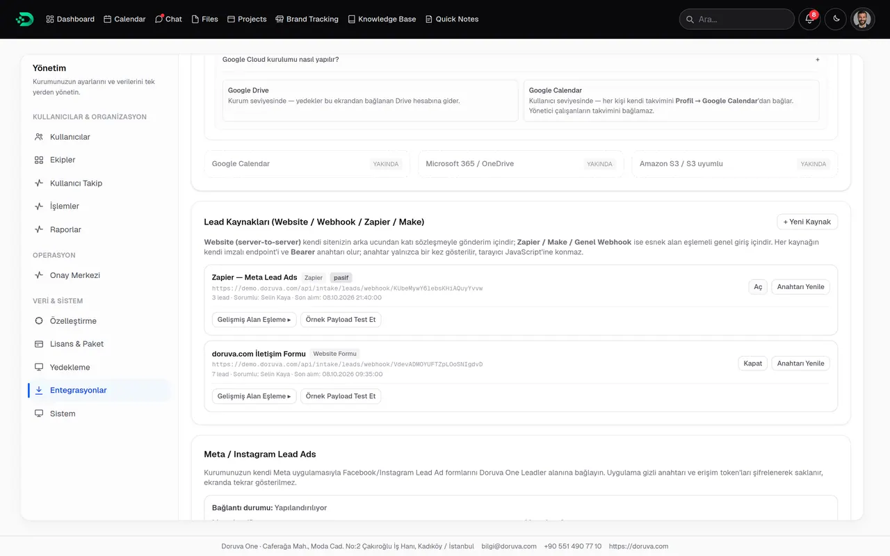
Task: Open the Projects menu item
Action: click(247, 19)
